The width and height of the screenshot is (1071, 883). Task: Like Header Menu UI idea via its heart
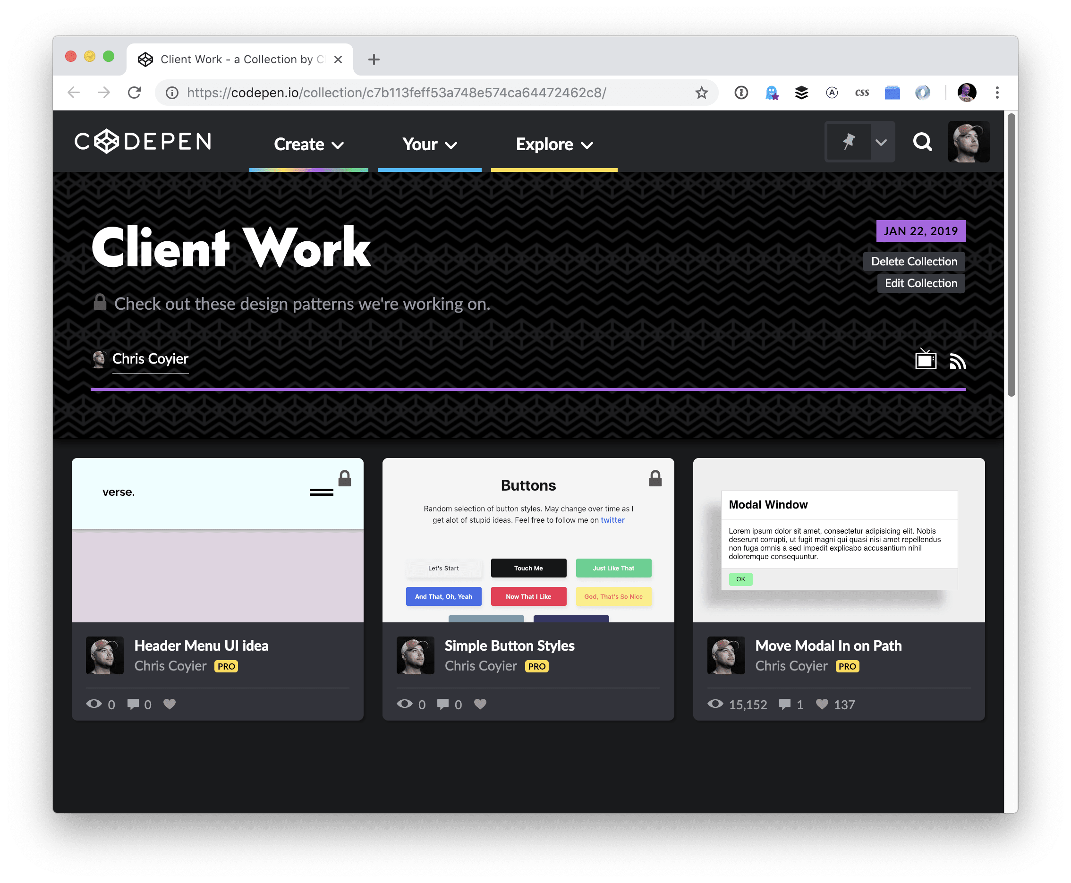click(170, 704)
